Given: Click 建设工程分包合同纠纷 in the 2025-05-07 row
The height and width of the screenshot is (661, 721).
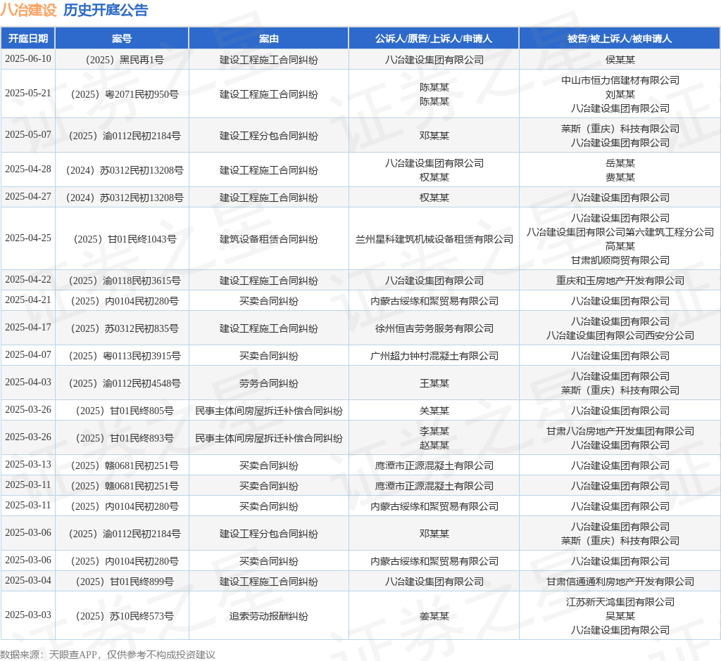Looking at the screenshot, I should tap(268, 136).
